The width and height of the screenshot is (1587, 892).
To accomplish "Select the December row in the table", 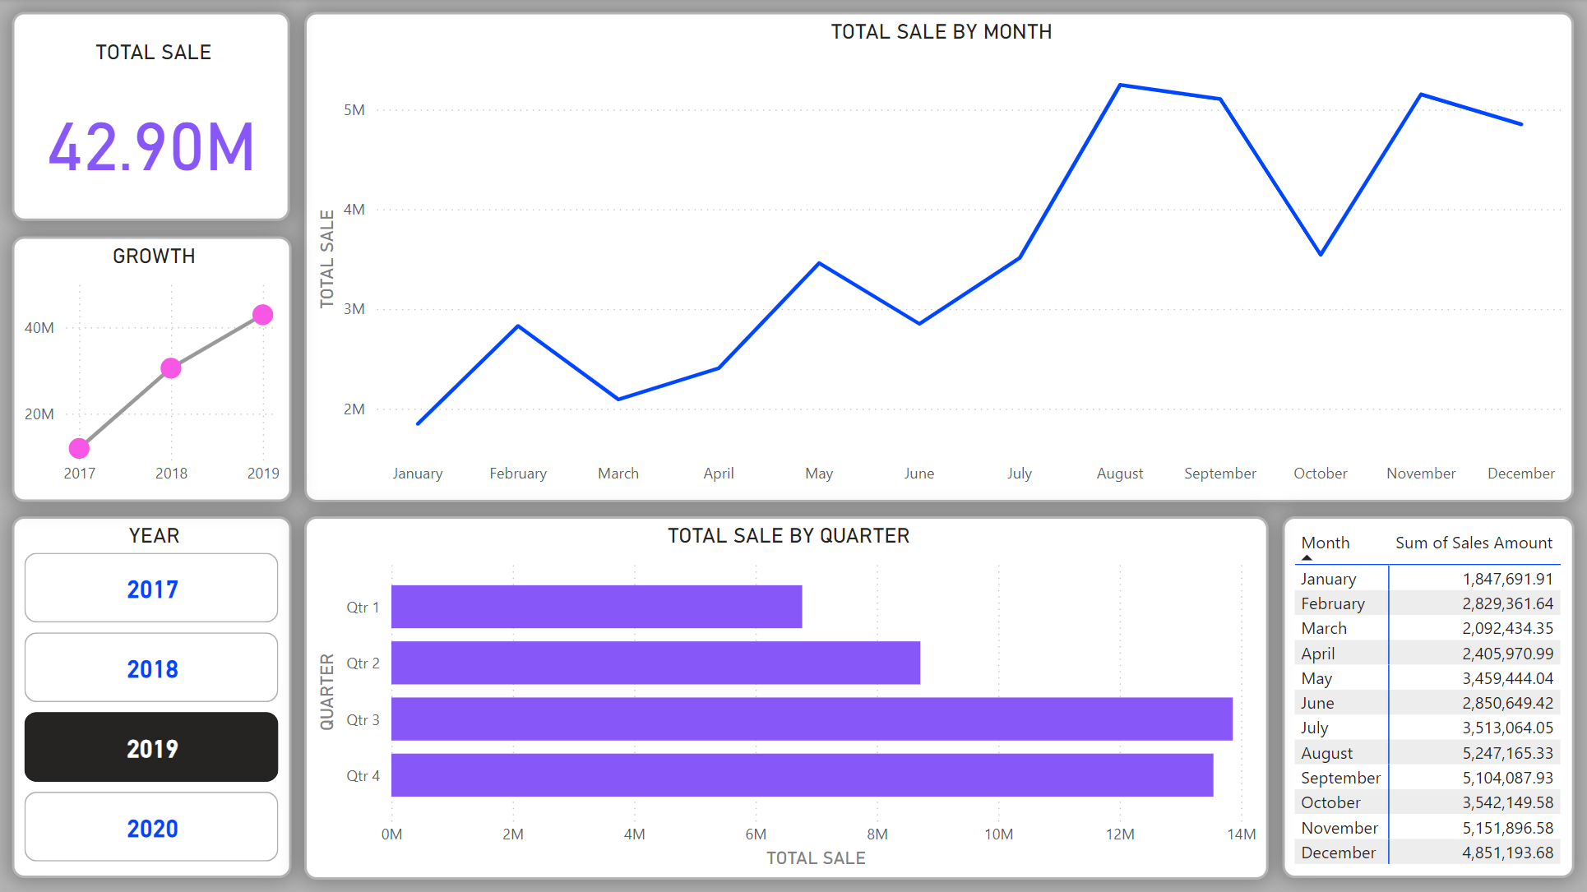I will [x=1338, y=853].
